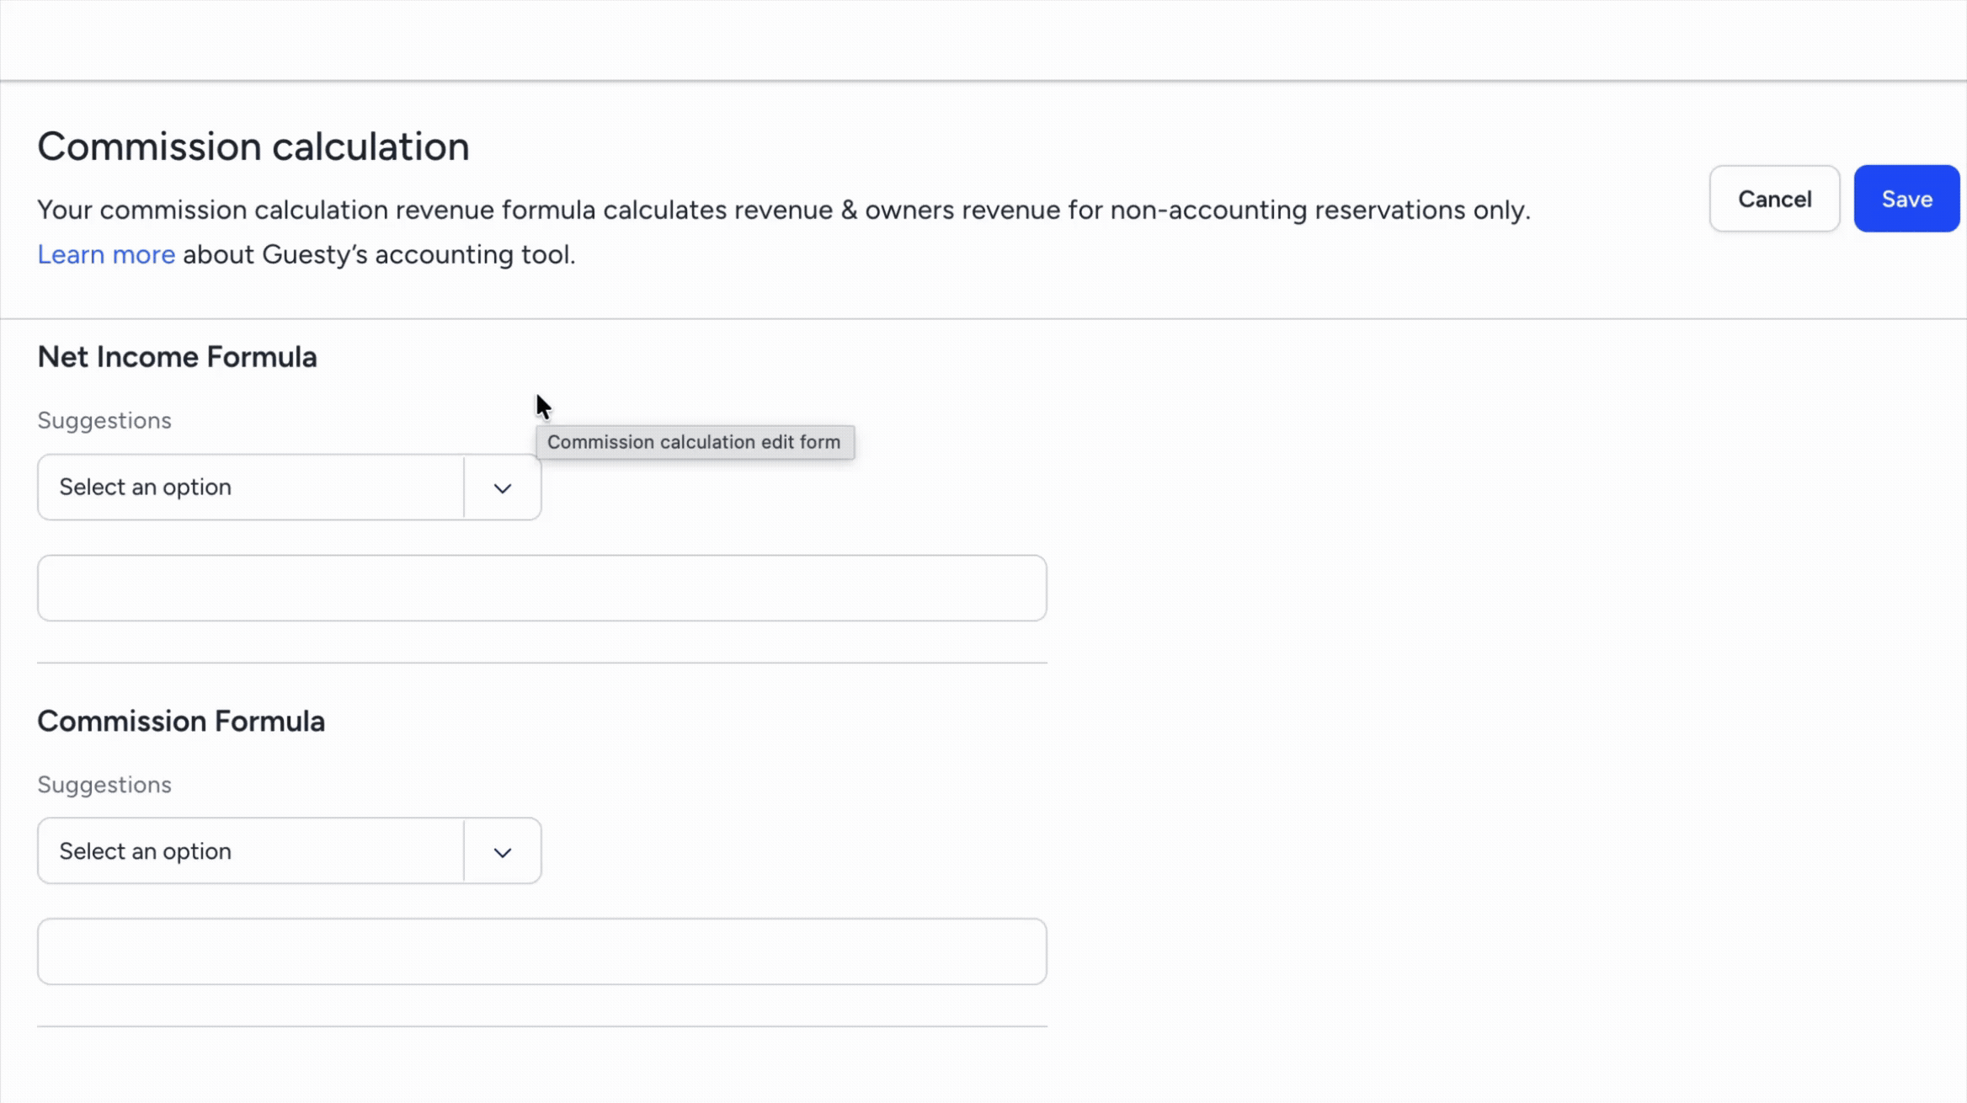Click the 'about Guesty's accounting tool' text
Screen dimensions: 1967x1103
379,254
